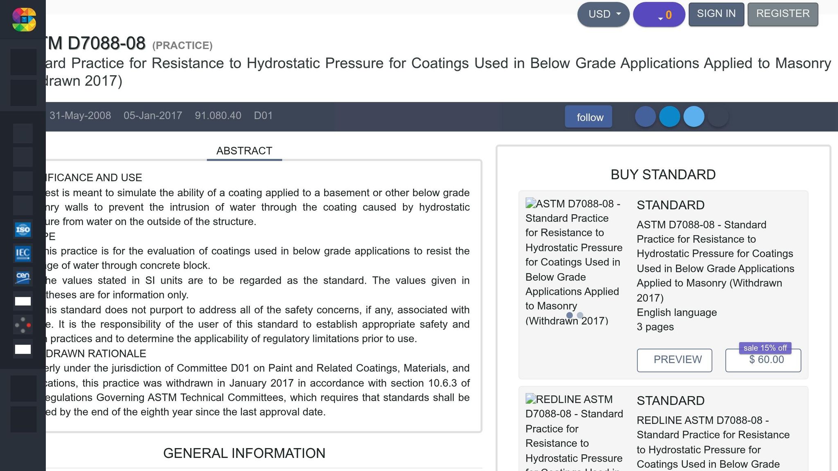The width and height of the screenshot is (838, 471).
Task: Click the D7088-08 page title
Action: click(95, 43)
